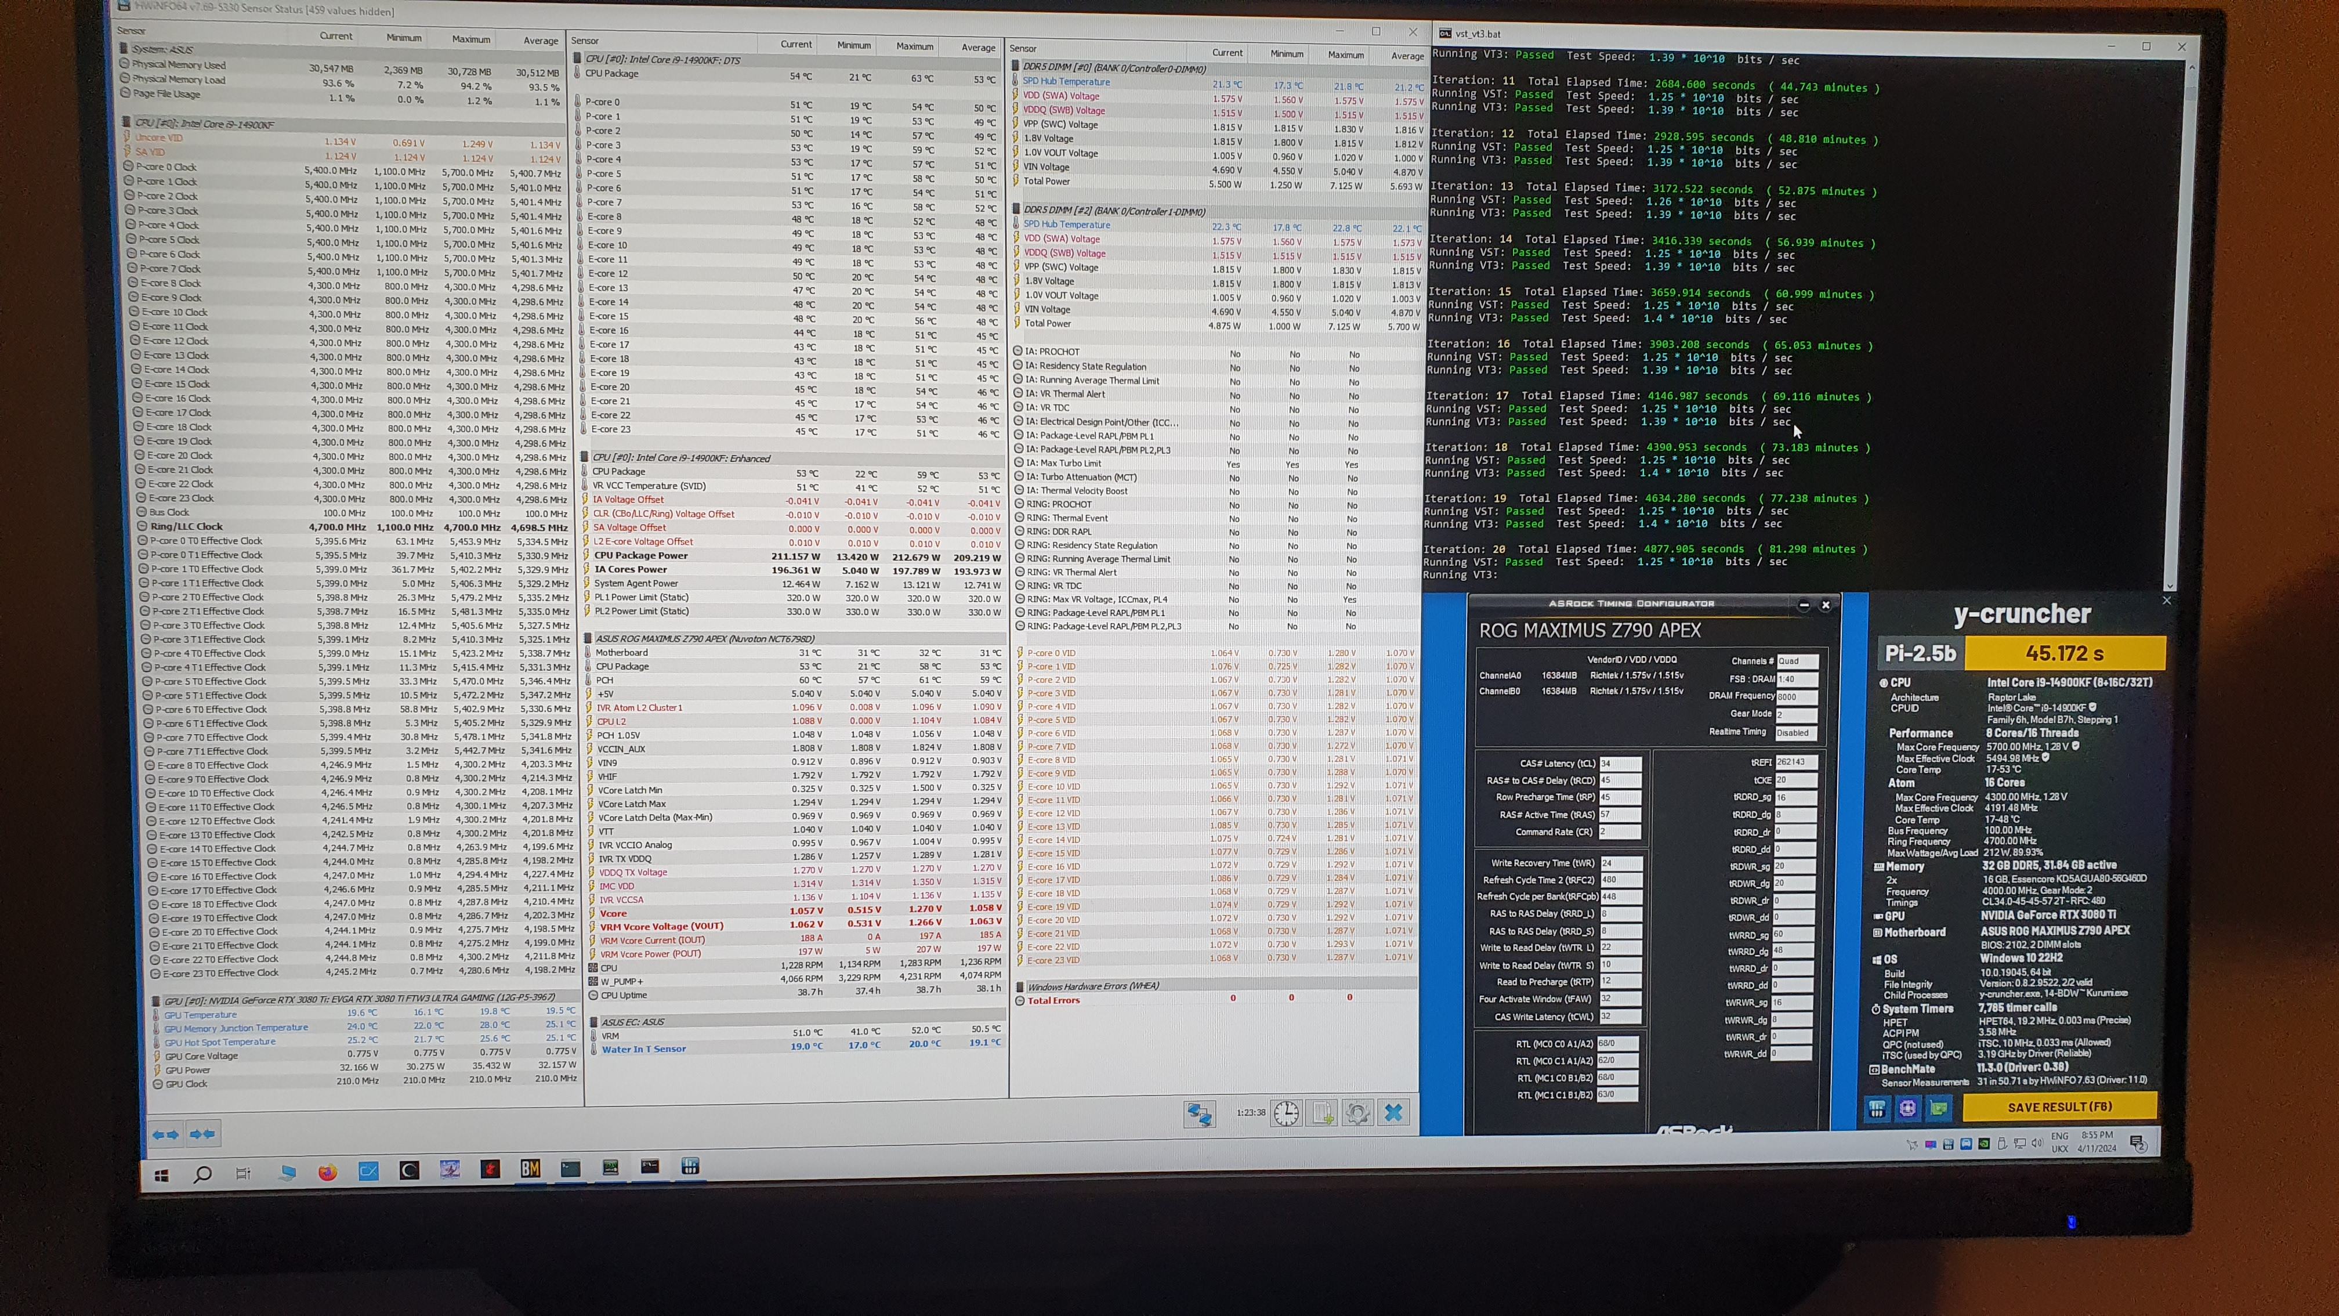Image resolution: width=2339 pixels, height=1316 pixels.
Task: Open the NVIDIA green tray icon
Action: 1984,1144
